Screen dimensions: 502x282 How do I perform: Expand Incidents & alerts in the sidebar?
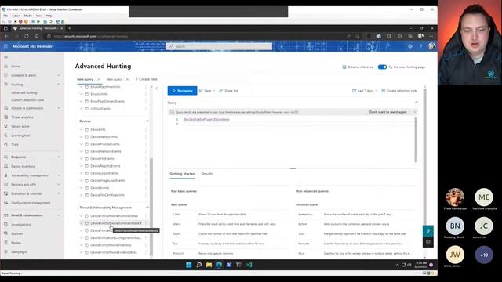(59, 75)
